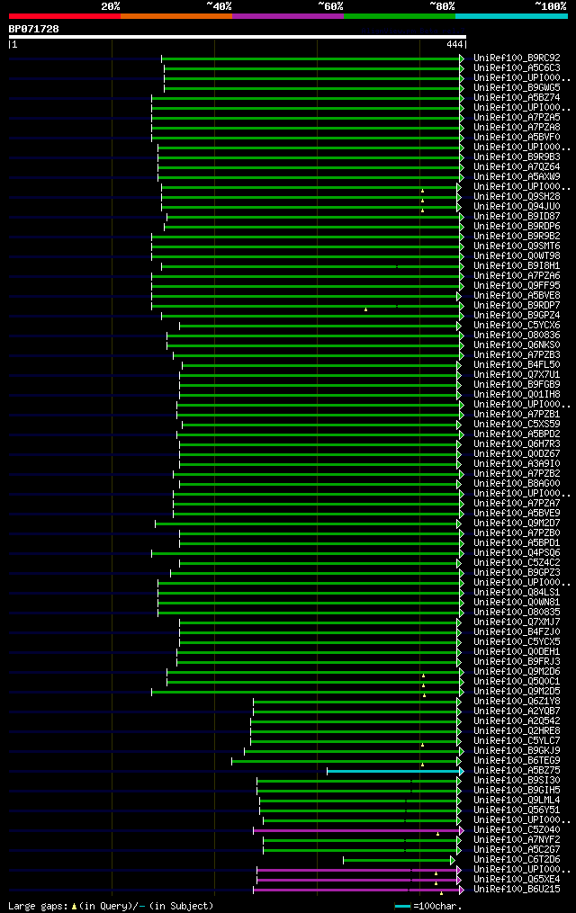This screenshot has height=913, width=576.
Task: Click the short green bar for UniRef100_C6T2D6
Action: click(399, 860)
